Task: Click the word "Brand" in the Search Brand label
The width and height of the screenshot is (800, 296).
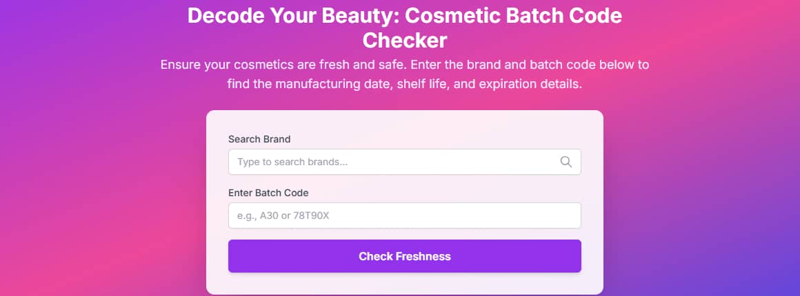Action: tap(276, 139)
